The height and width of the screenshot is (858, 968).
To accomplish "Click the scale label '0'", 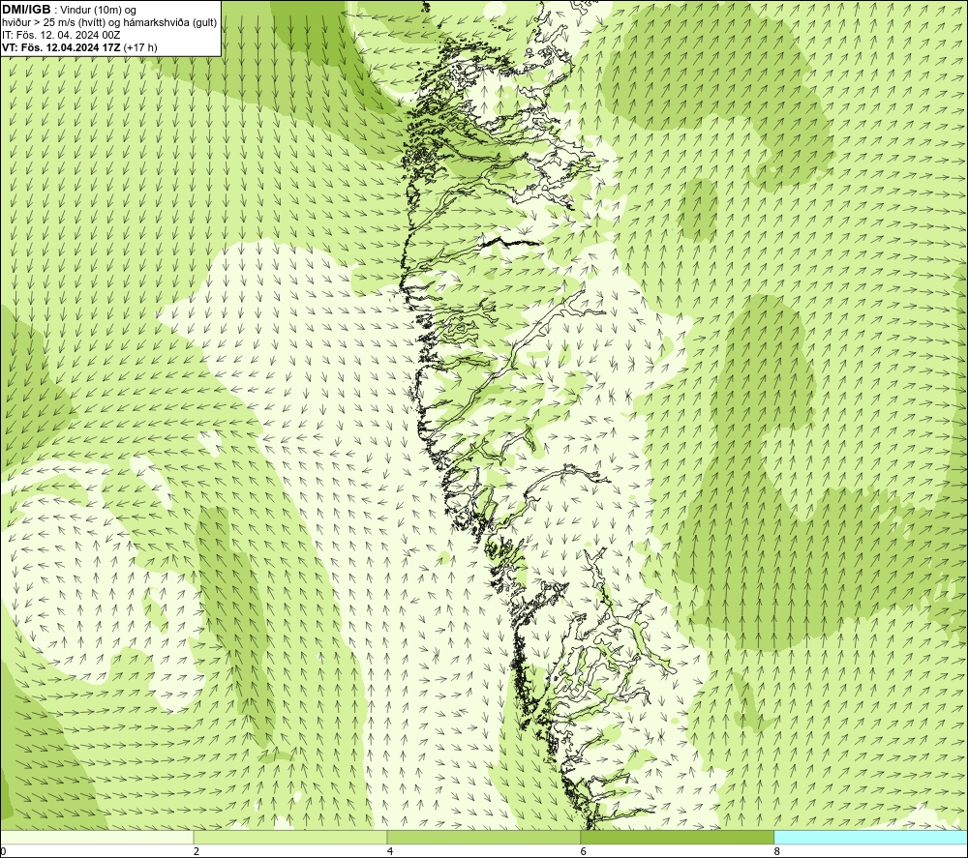I will 3,852.
